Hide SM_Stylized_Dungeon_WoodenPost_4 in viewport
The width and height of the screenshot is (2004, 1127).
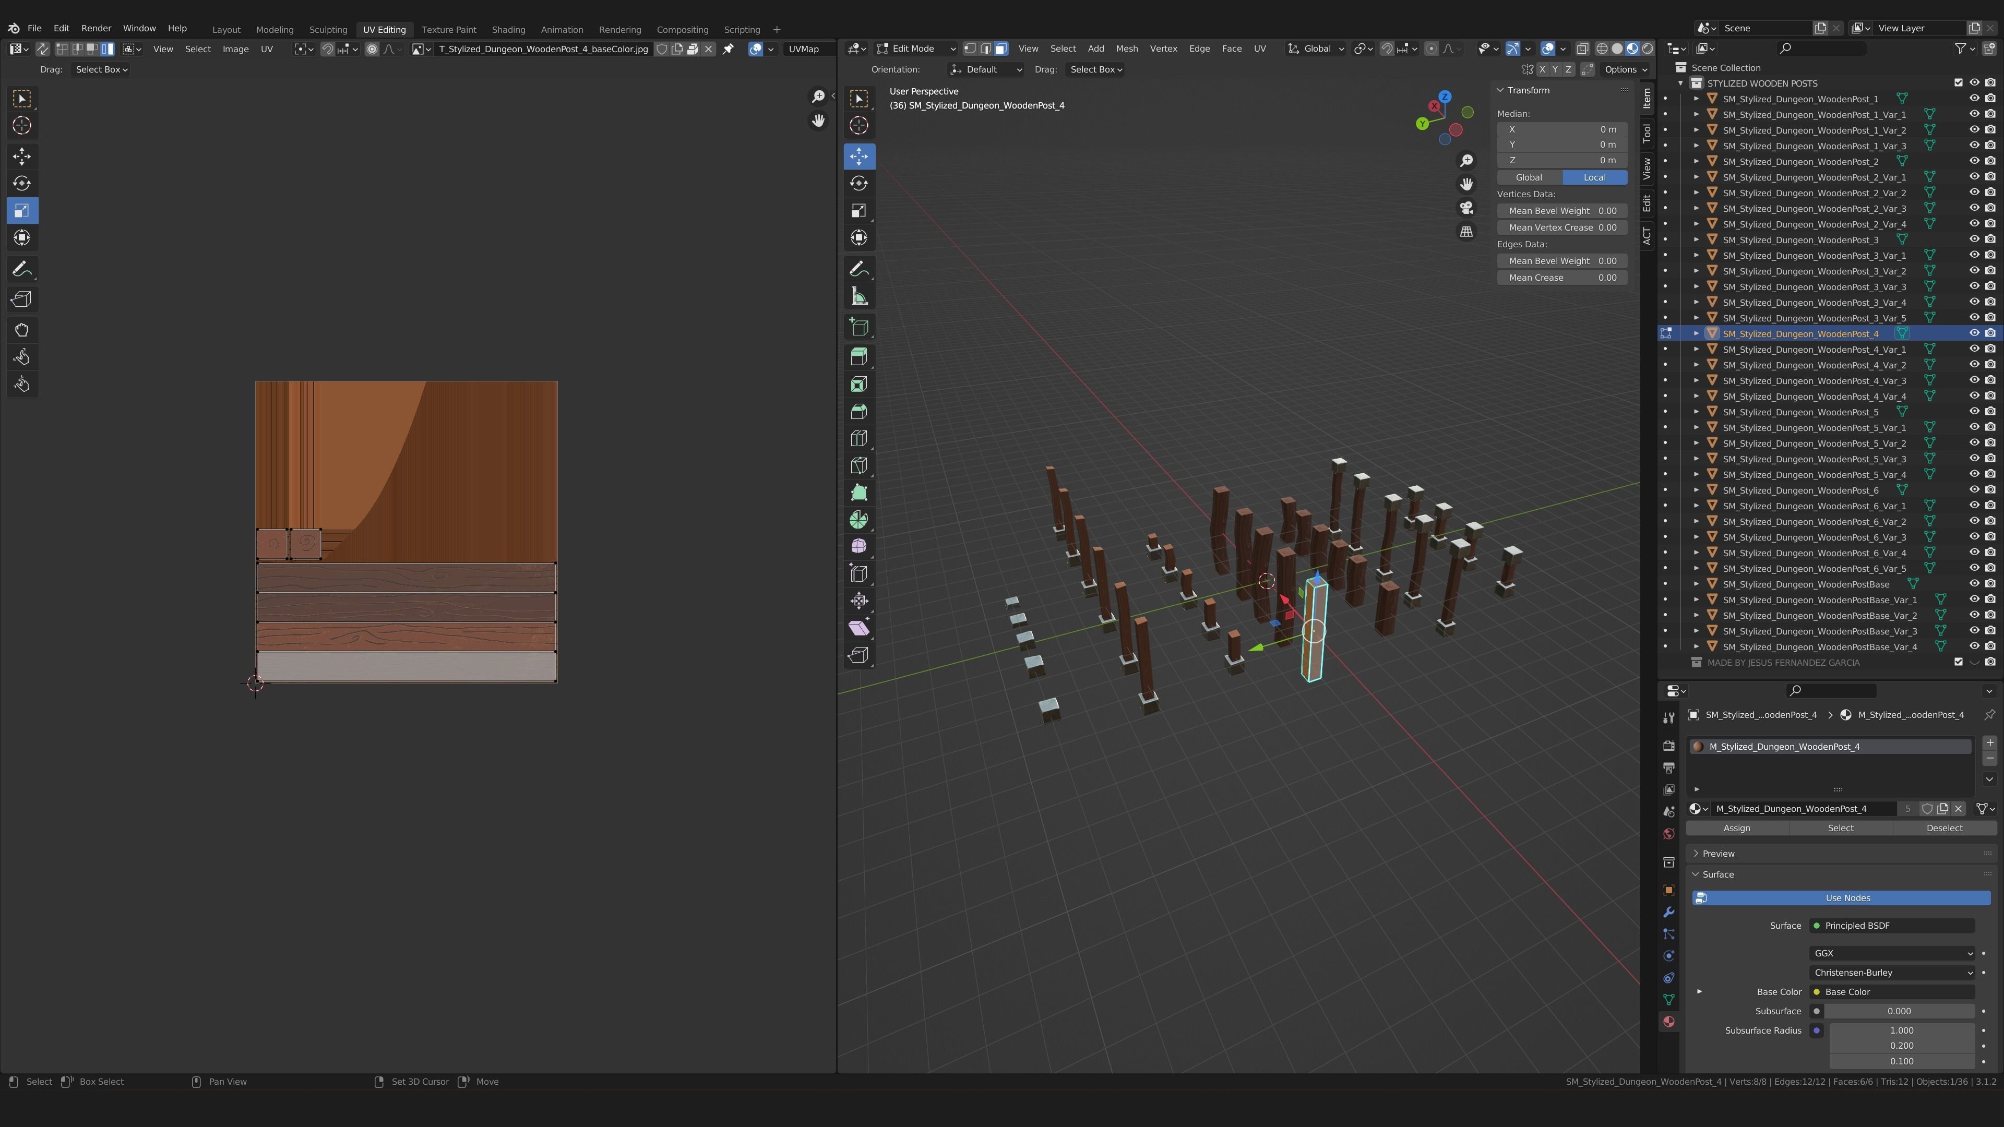(1974, 334)
